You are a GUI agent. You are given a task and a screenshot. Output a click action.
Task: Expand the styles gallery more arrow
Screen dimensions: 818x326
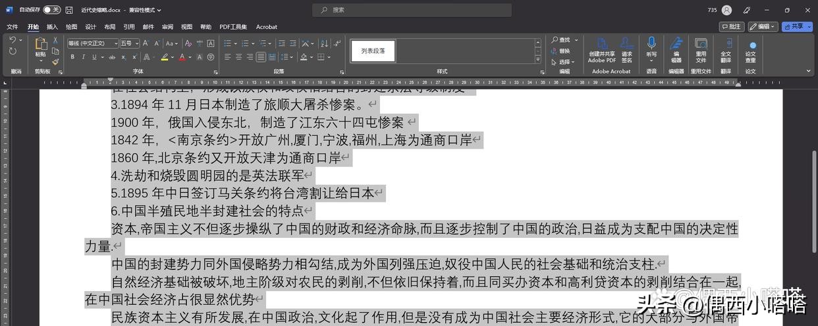[537, 60]
